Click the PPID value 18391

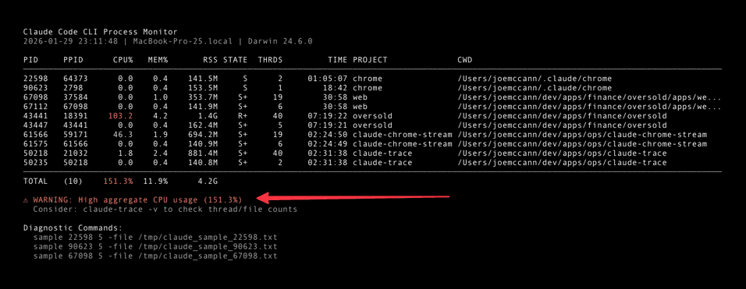coord(76,116)
